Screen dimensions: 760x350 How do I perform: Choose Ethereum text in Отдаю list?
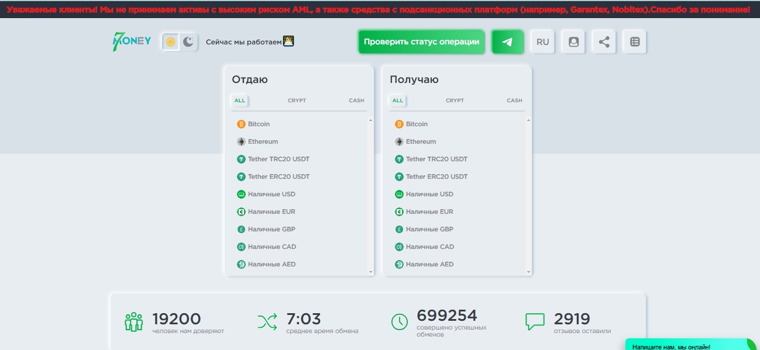pos(263,141)
